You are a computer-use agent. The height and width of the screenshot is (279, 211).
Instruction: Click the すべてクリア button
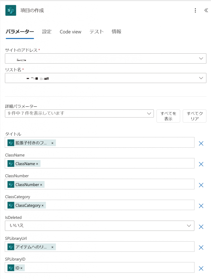click(194, 116)
